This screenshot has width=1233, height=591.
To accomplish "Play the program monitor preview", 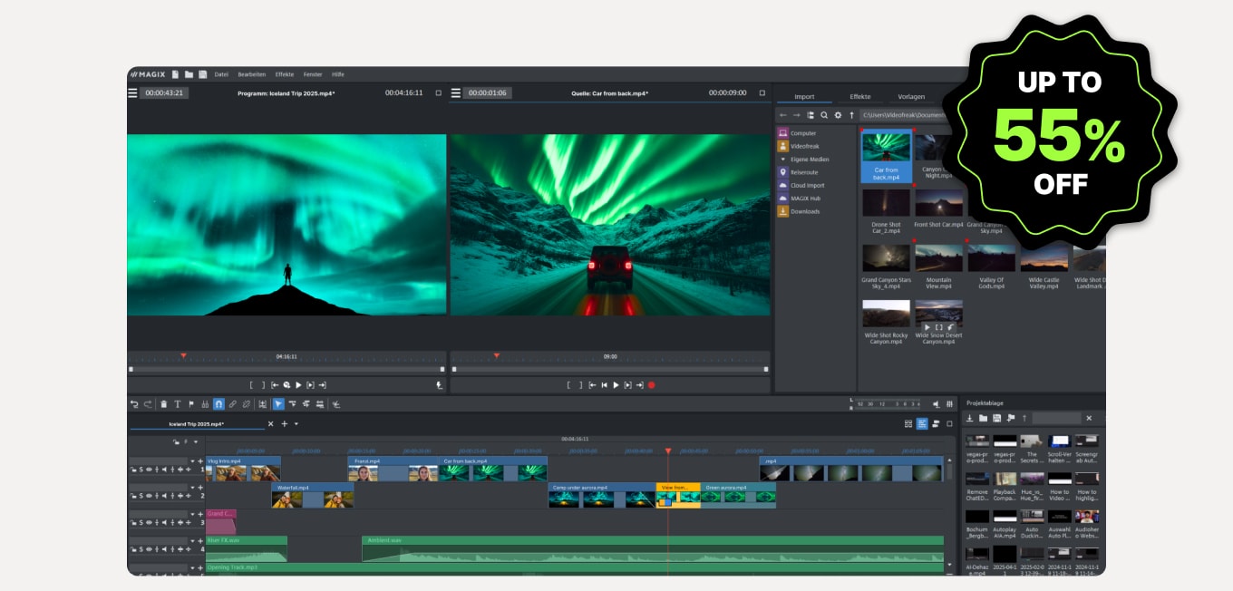I will click(298, 385).
